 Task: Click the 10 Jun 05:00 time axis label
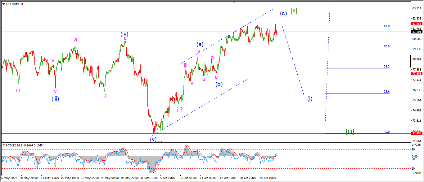tap(188, 178)
